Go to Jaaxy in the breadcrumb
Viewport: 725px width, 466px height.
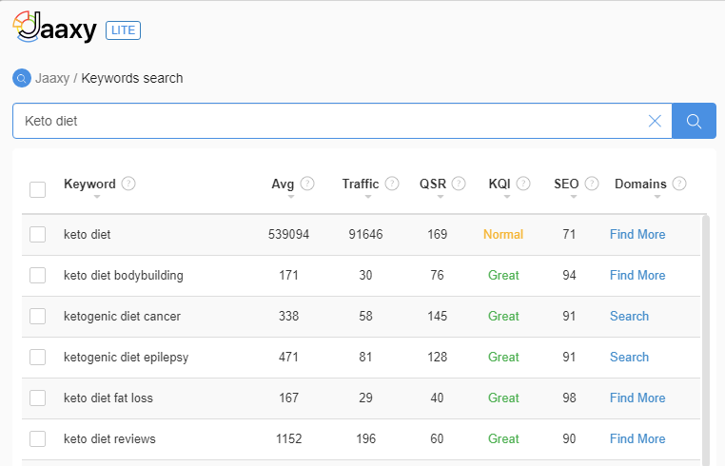[52, 78]
